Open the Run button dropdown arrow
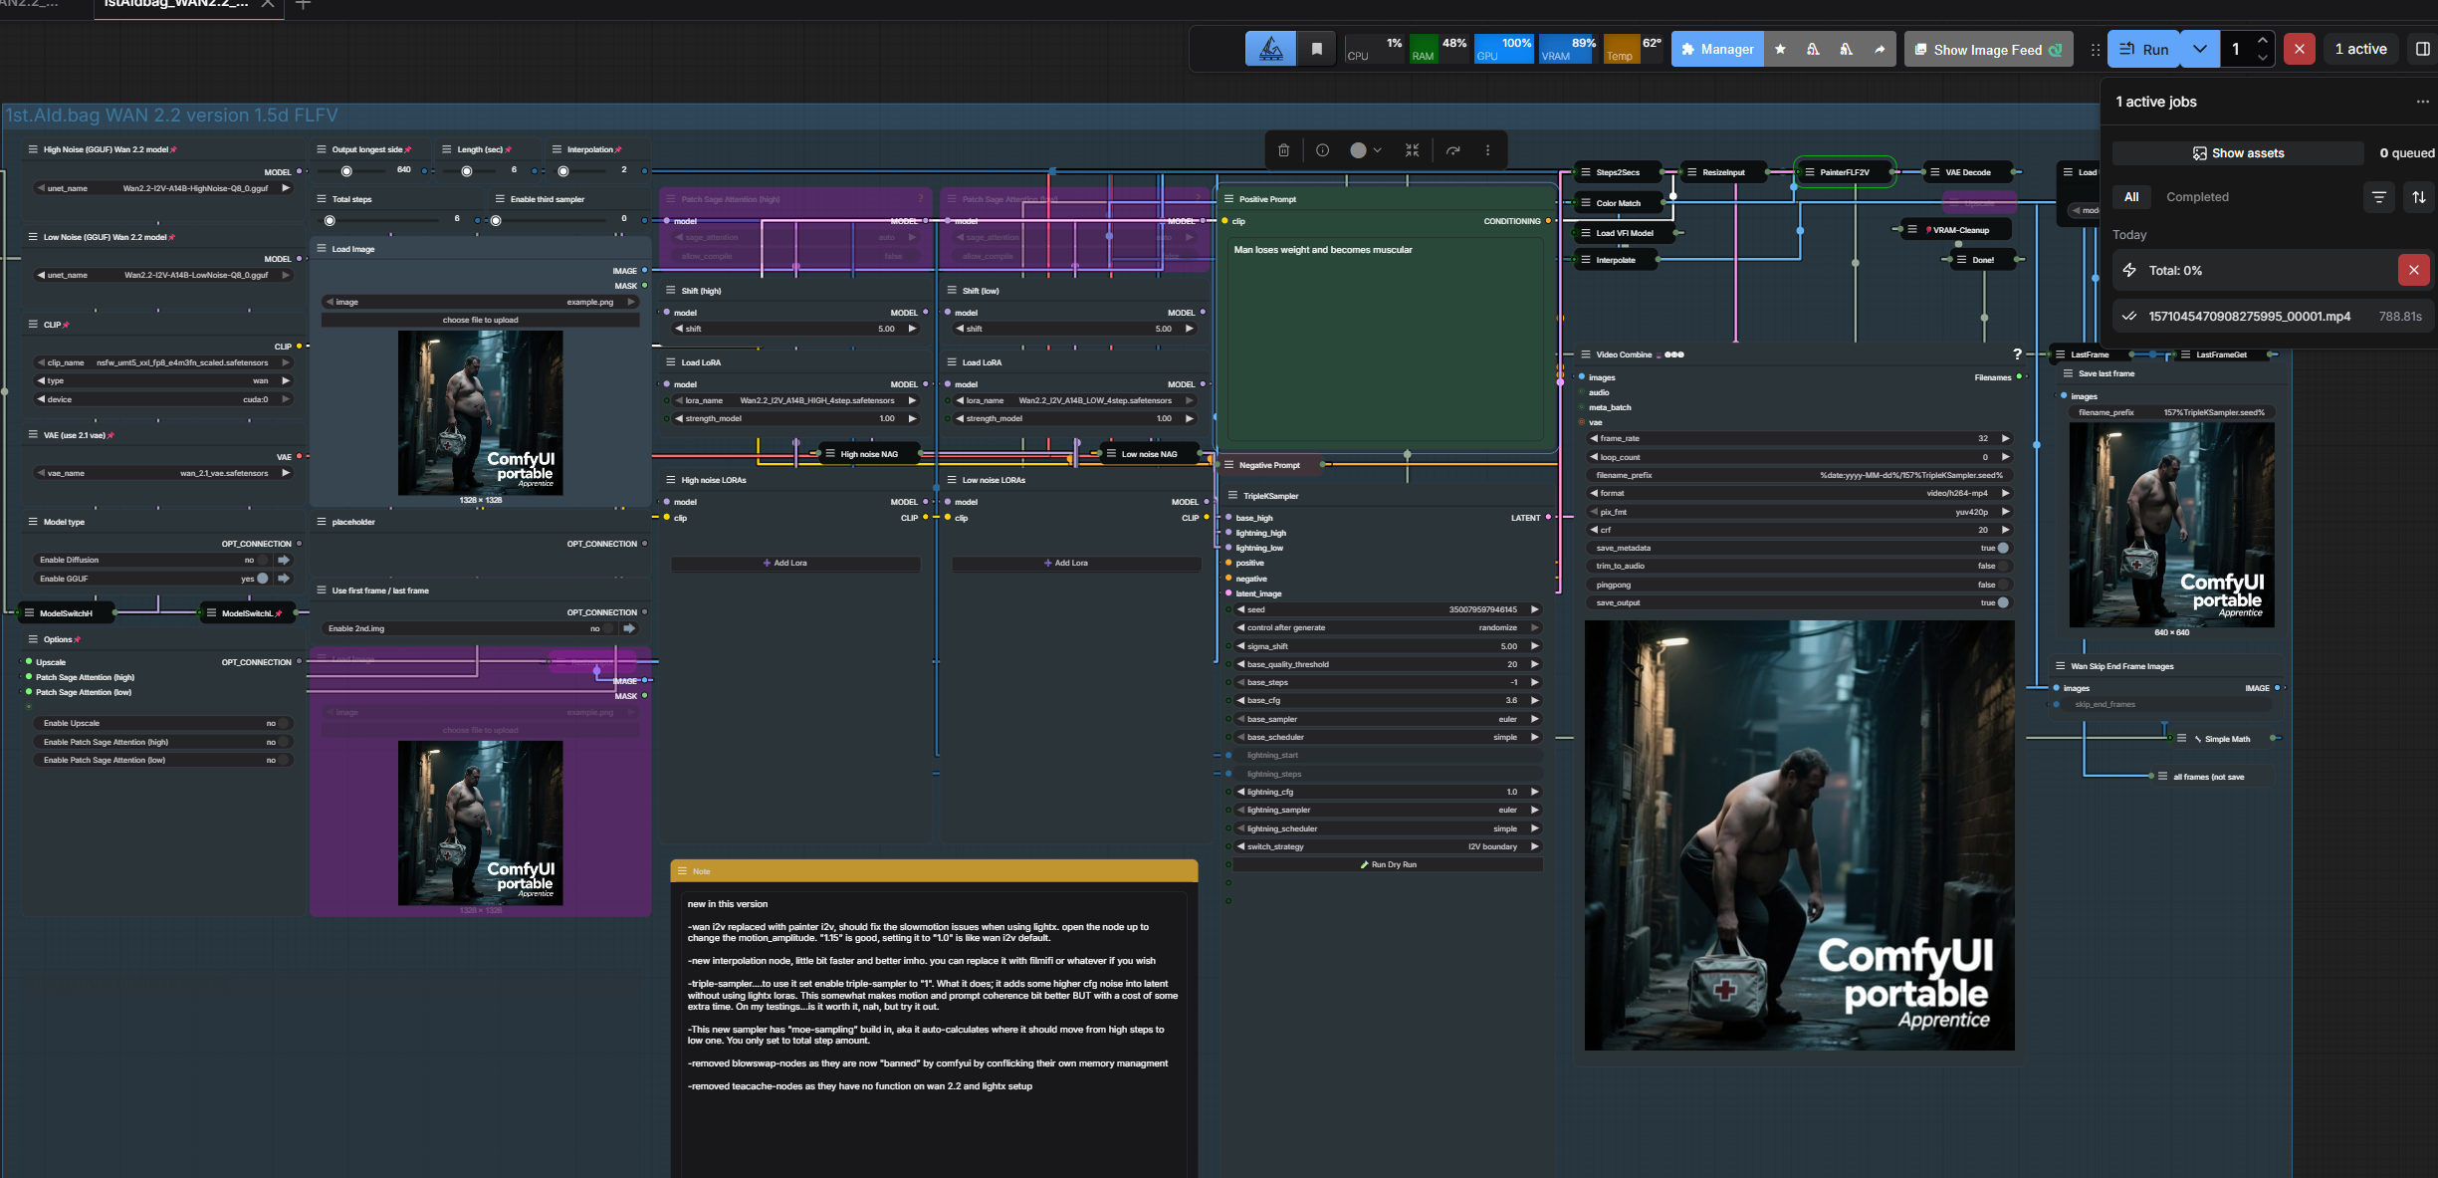 coord(2199,49)
